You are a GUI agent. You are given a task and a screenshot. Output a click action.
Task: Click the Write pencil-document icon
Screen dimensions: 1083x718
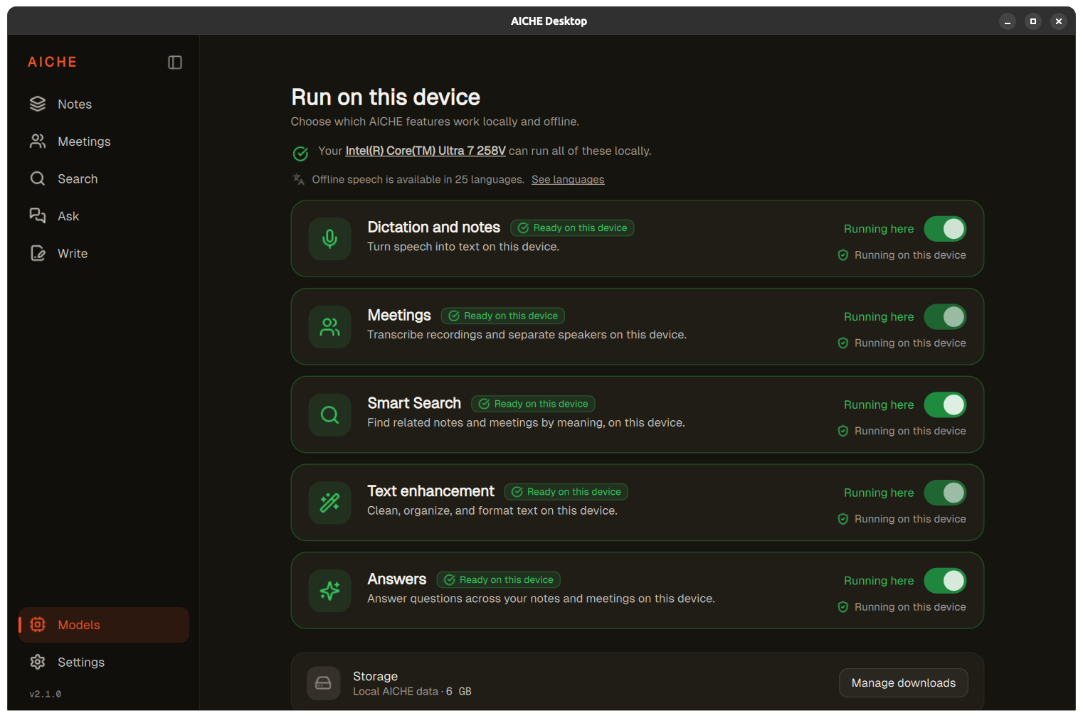(x=38, y=253)
